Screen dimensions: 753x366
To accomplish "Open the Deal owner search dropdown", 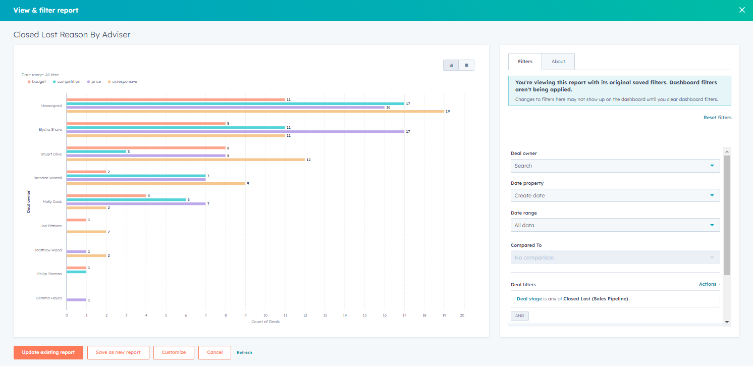I will (x=615, y=166).
